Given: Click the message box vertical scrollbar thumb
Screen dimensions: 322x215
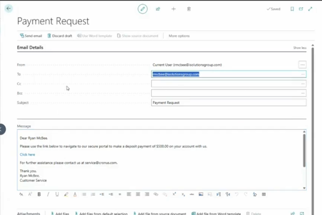Looking at the screenshot, I should pos(304,151).
